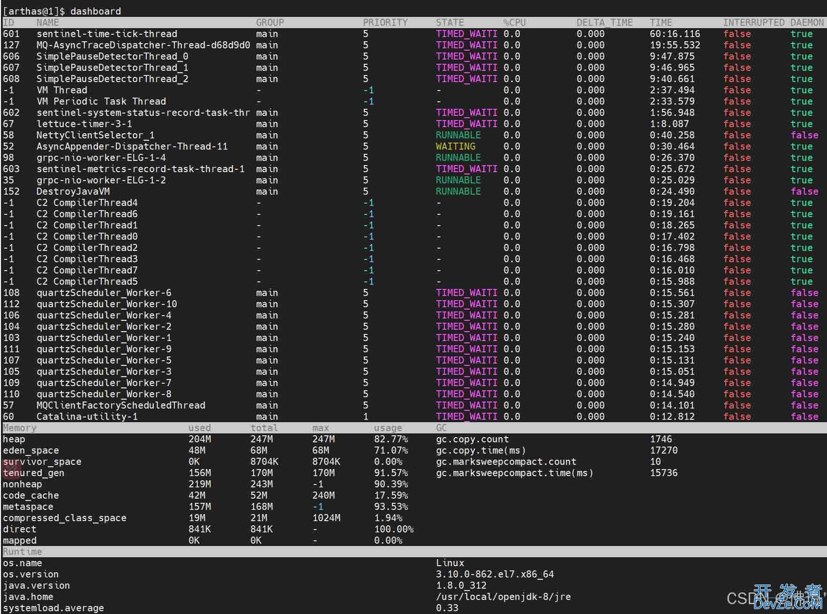Image resolution: width=827 pixels, height=614 pixels.
Task: Click gc.marksweepcompact.time value '15736'
Action: pos(664,473)
